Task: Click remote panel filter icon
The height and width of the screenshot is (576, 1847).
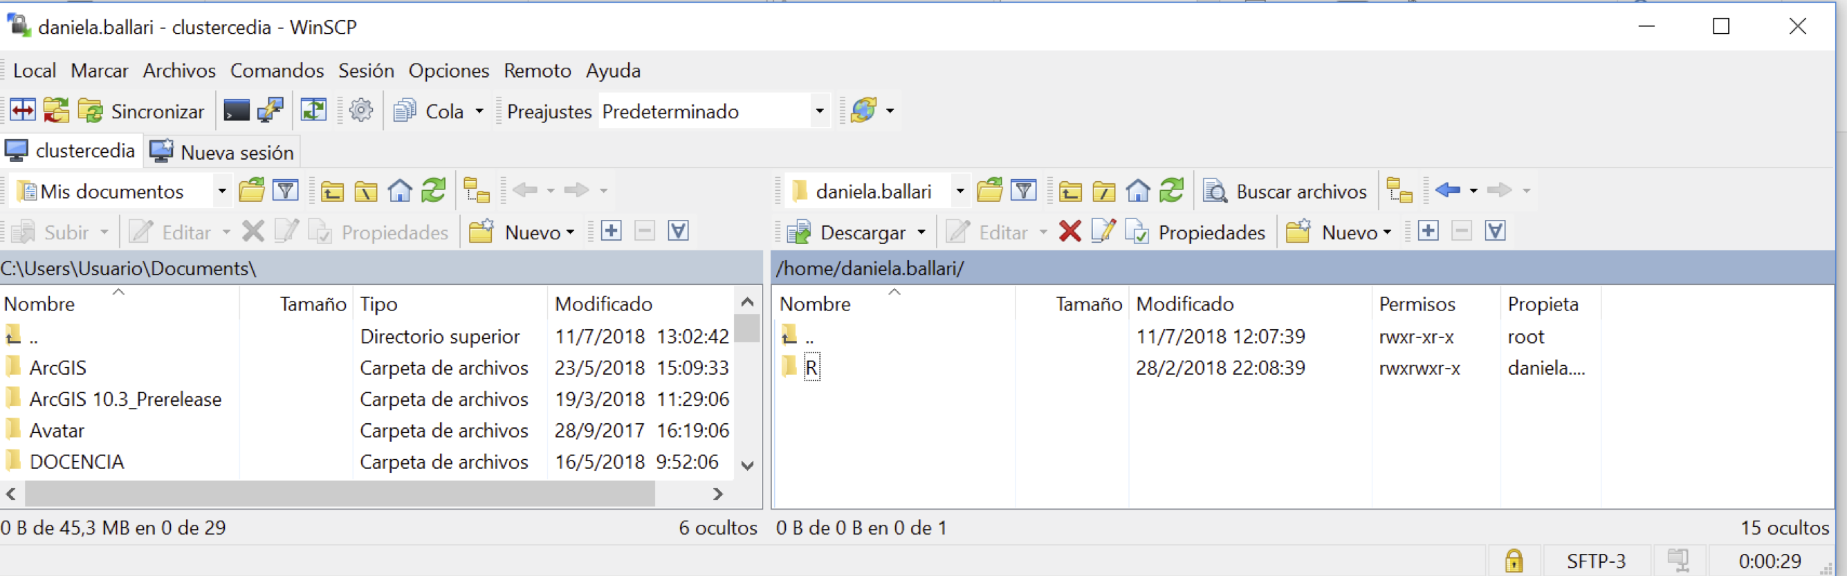Action: pyautogui.click(x=1023, y=191)
